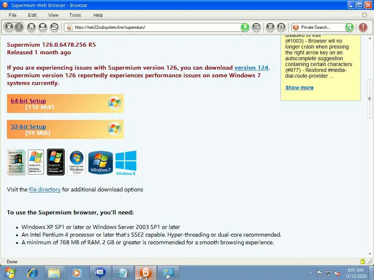The width and height of the screenshot is (374, 280).
Task: Click the Windows Server 2003 badge
Action: tap(36, 162)
